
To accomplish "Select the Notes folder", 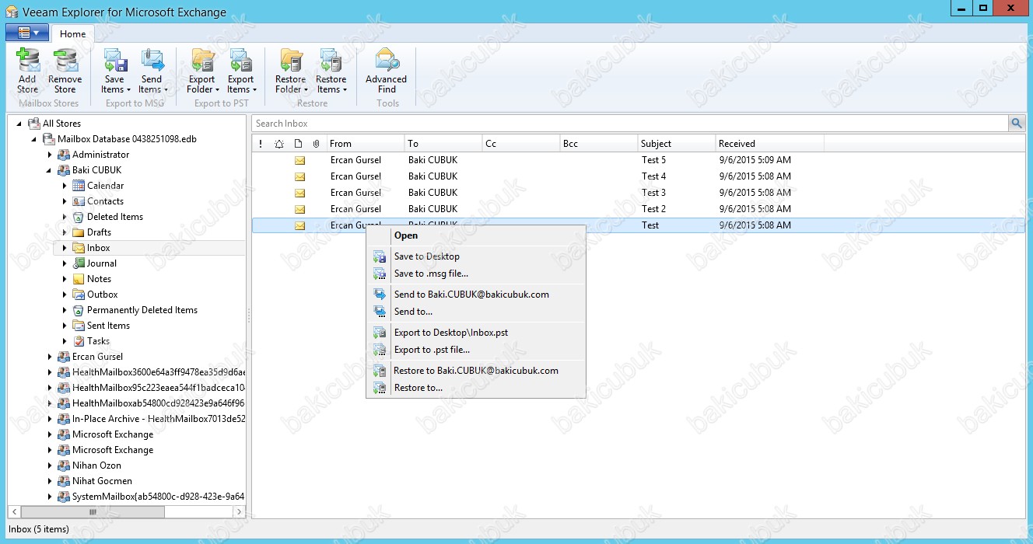I will [x=99, y=279].
